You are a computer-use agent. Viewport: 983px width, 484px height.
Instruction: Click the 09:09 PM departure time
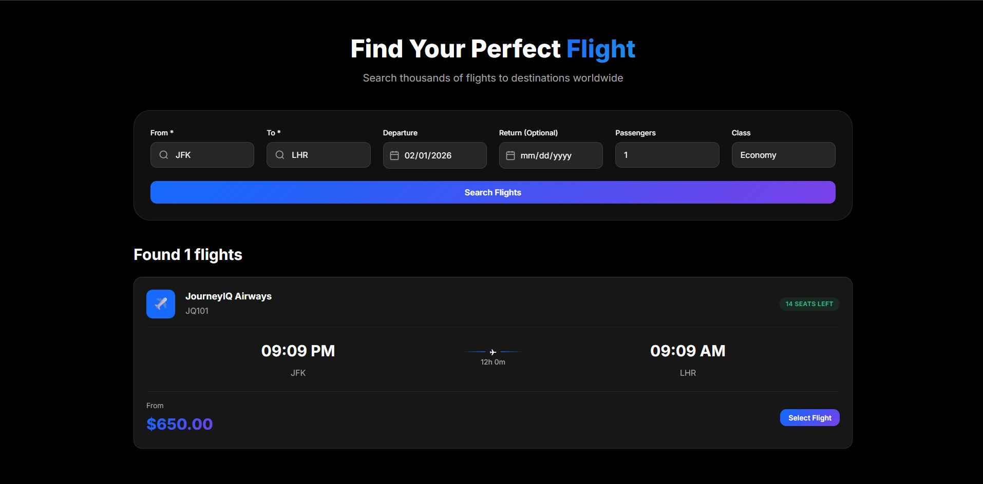(298, 351)
